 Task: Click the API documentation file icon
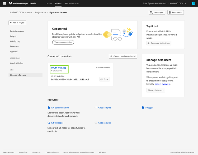[49, 107]
